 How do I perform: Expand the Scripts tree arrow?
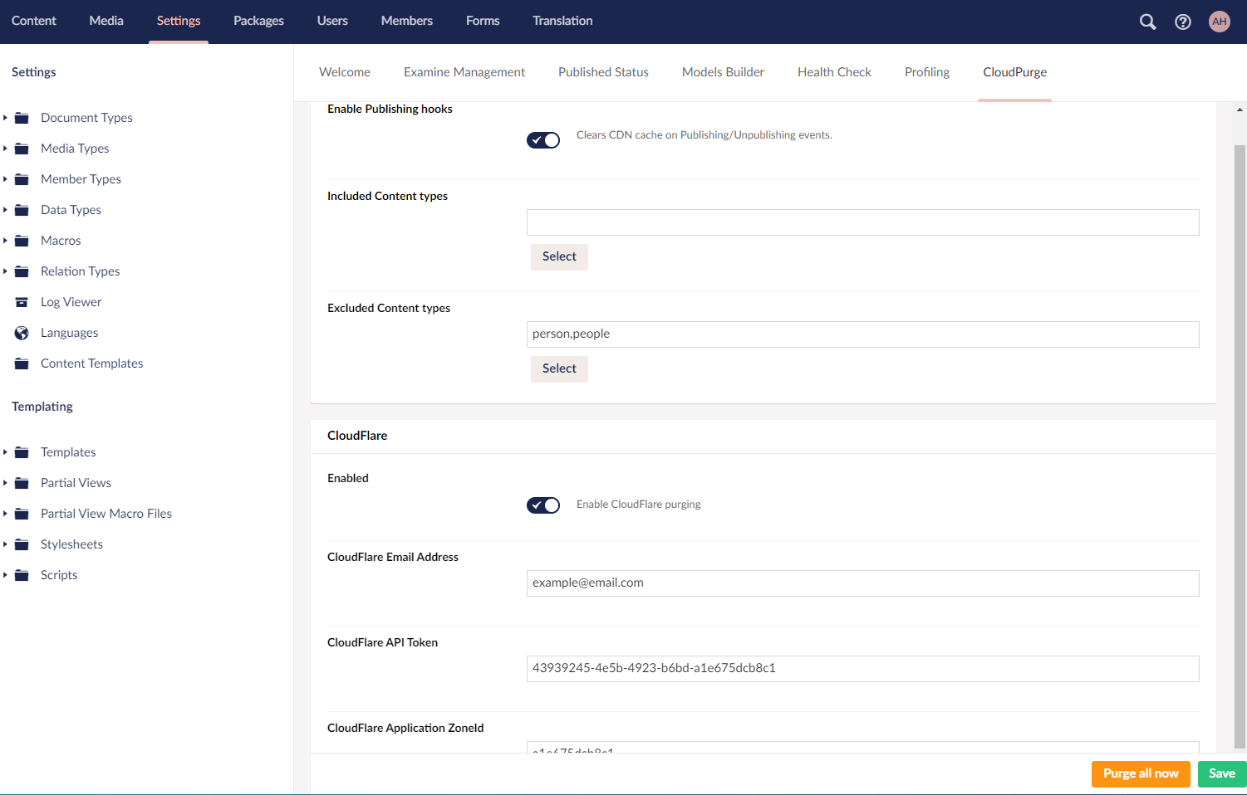click(5, 575)
